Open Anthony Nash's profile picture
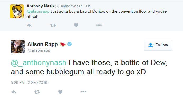 point(17,11)
